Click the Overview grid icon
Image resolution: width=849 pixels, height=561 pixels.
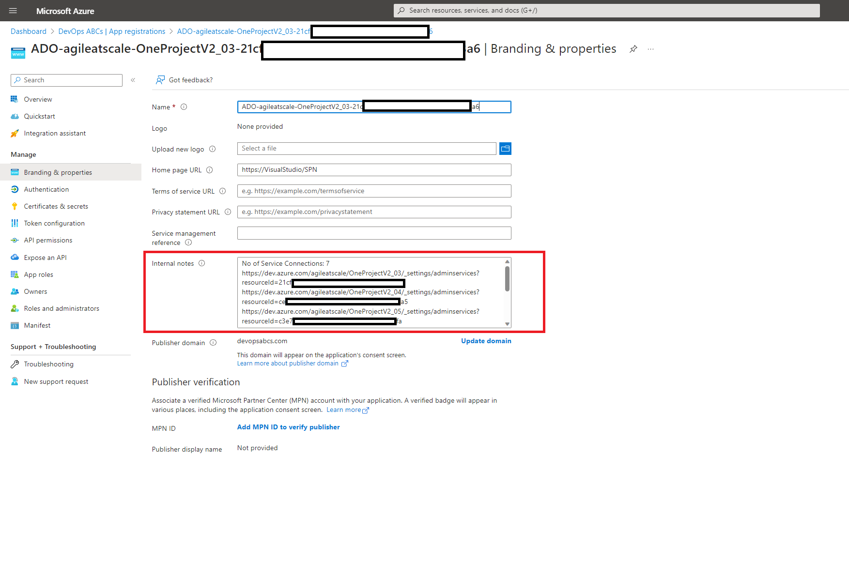tap(15, 99)
